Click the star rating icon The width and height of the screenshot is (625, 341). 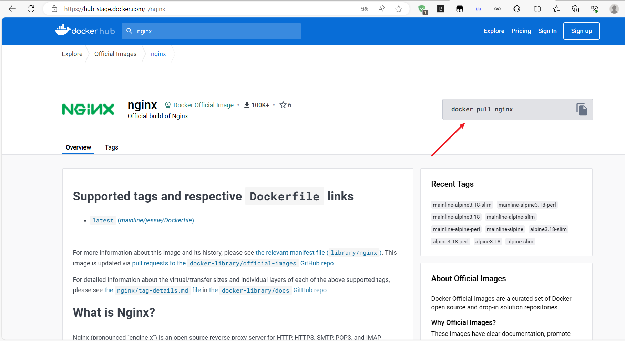click(283, 105)
